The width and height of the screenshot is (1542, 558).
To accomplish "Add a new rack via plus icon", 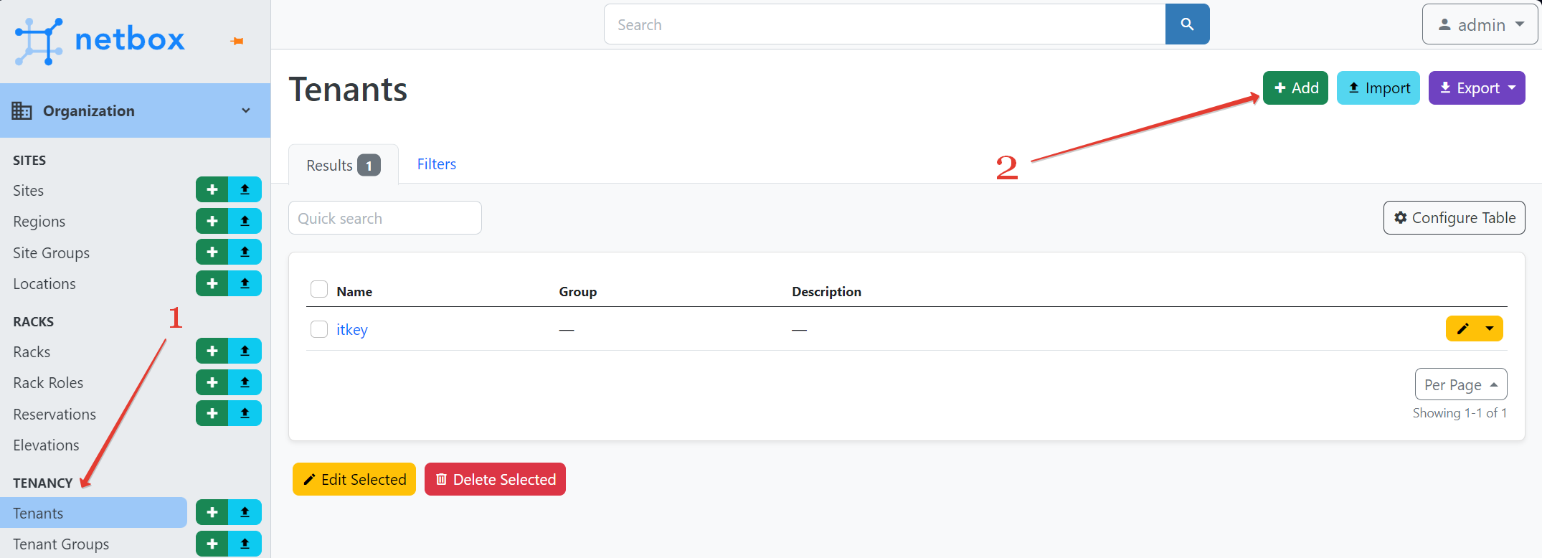I will click(212, 351).
